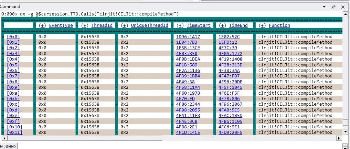Open the Command window options dropdown arrow
This screenshot has height=149, width=350.
[x=324, y=7]
